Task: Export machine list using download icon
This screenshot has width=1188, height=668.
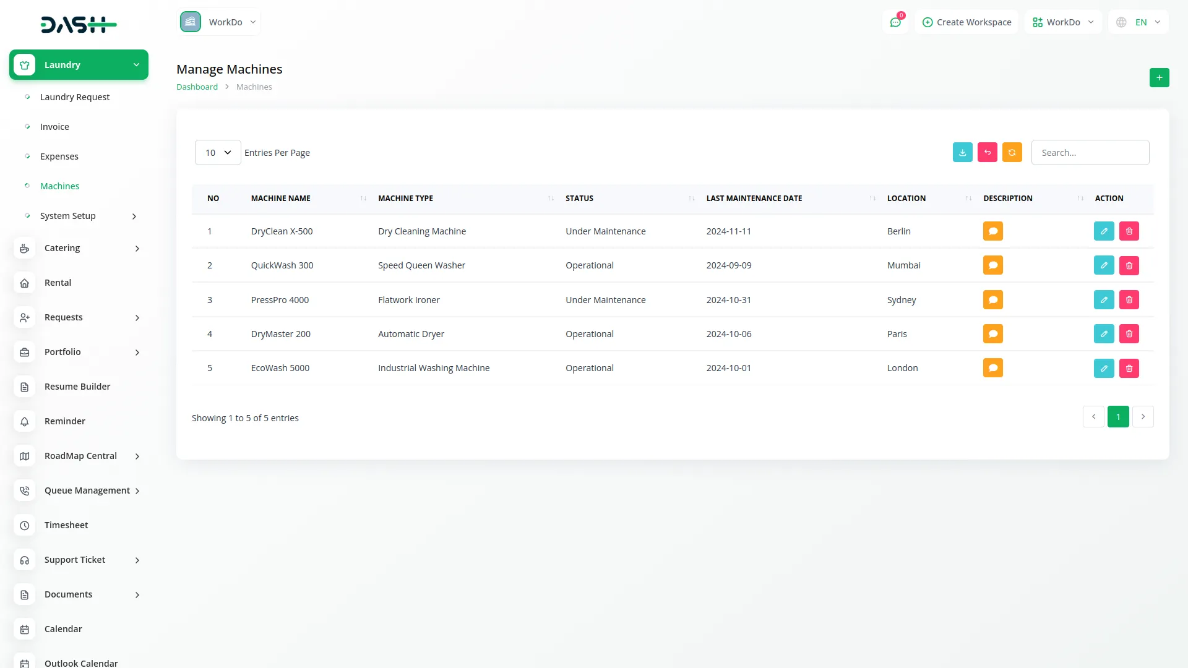Action: point(962,152)
